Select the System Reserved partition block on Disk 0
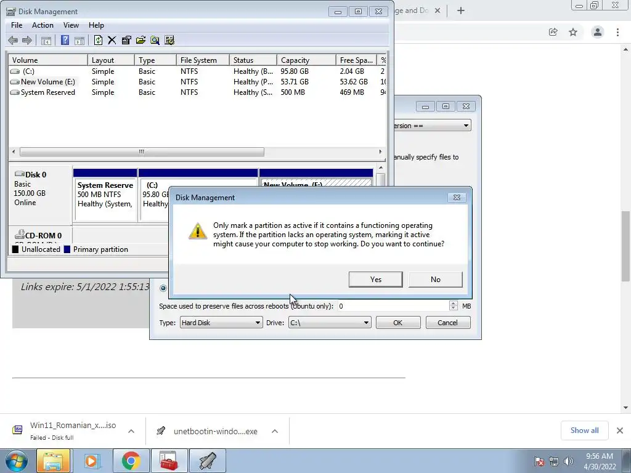This screenshot has height=473, width=631. (105, 195)
